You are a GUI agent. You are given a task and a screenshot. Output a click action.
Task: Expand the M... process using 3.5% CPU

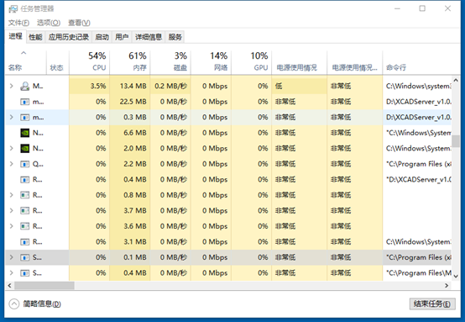click(11, 86)
